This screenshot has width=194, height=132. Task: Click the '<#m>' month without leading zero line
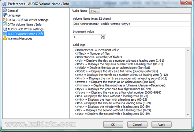[121, 75]
